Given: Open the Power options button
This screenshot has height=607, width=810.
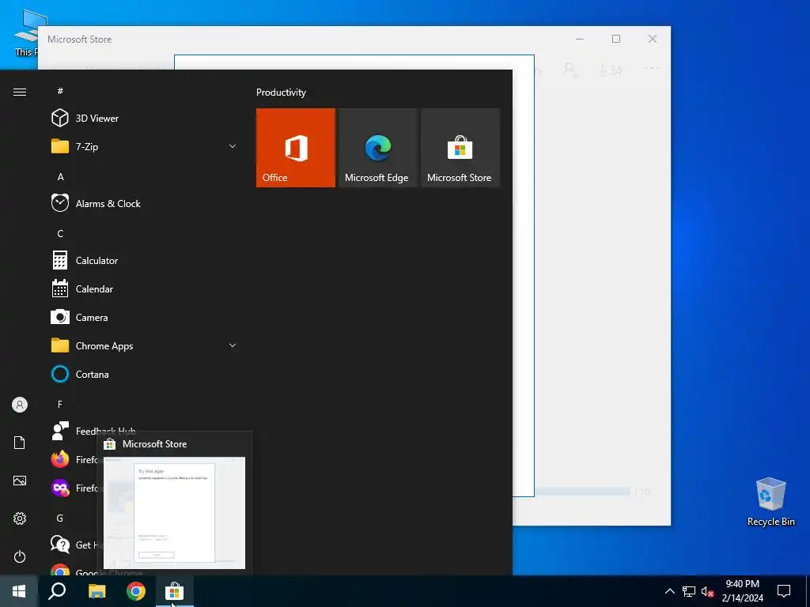Looking at the screenshot, I should click(20, 556).
